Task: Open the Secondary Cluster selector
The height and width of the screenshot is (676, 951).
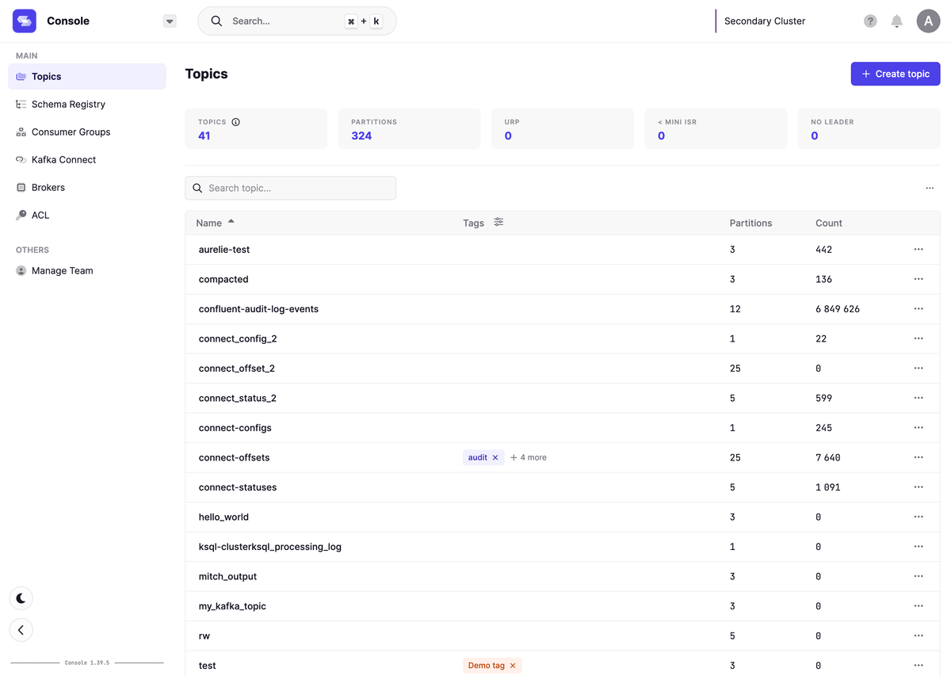Action: [x=764, y=21]
